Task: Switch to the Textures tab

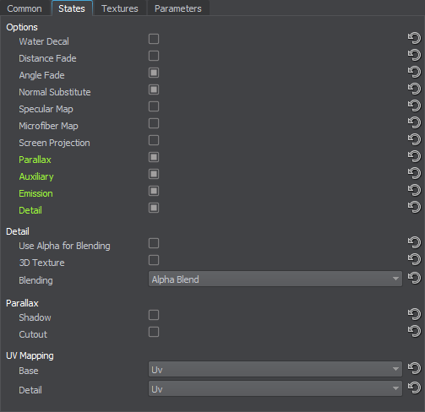Action: pos(120,8)
